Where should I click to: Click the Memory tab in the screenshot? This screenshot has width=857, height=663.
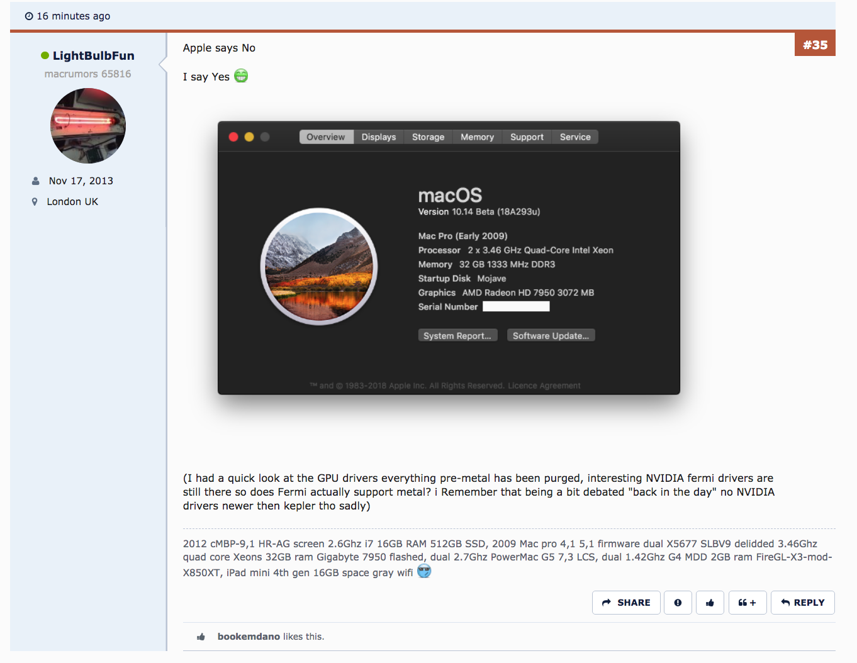coord(477,137)
